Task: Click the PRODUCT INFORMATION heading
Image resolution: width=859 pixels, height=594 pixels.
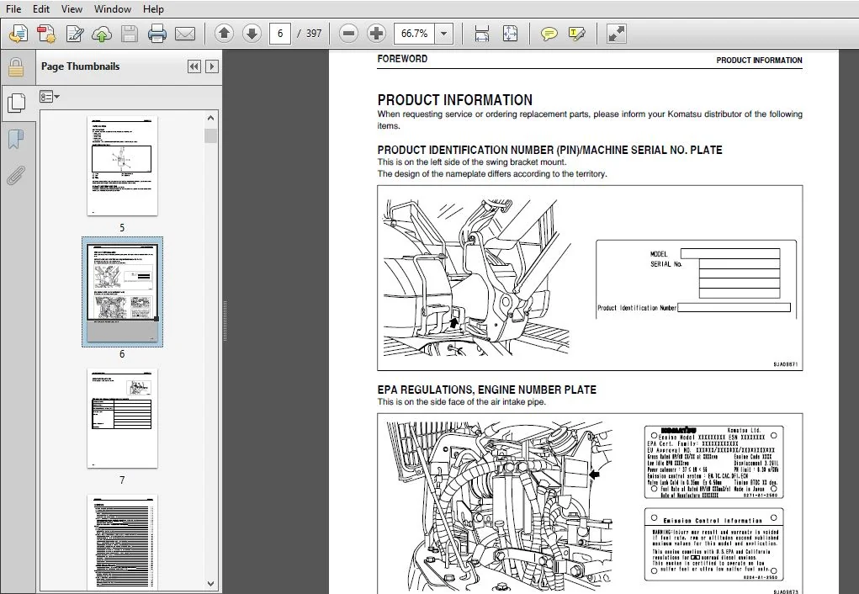Action: 454,100
